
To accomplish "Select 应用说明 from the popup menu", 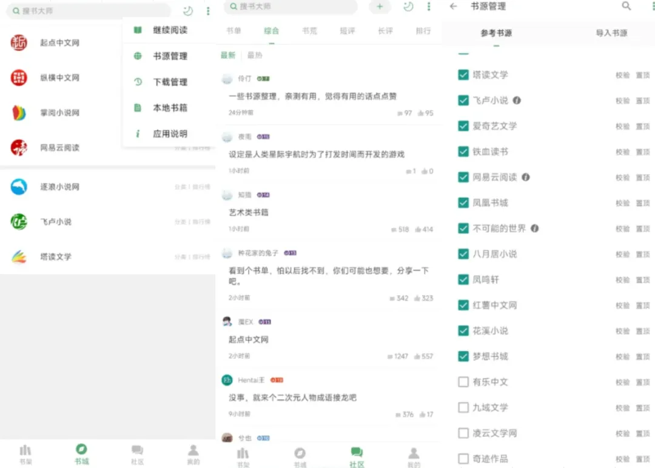I will [x=169, y=133].
